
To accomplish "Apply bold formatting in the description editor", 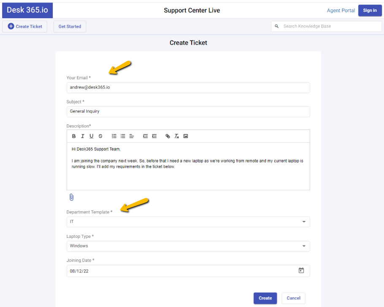I will [x=74, y=136].
